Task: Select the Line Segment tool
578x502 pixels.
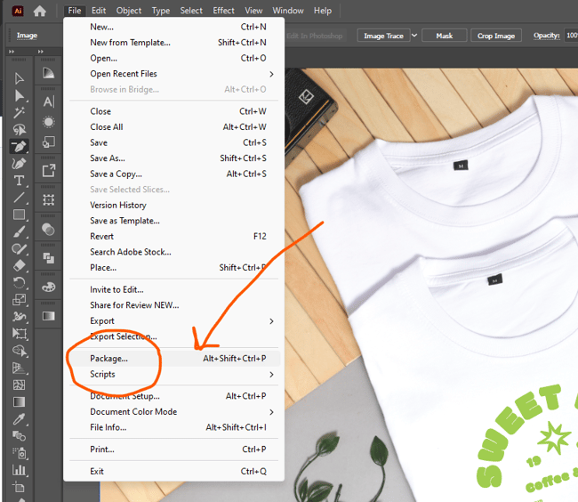Action: click(x=20, y=198)
